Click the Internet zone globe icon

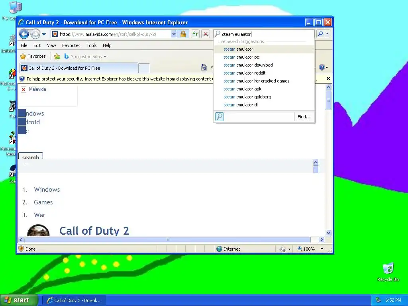coord(220,249)
